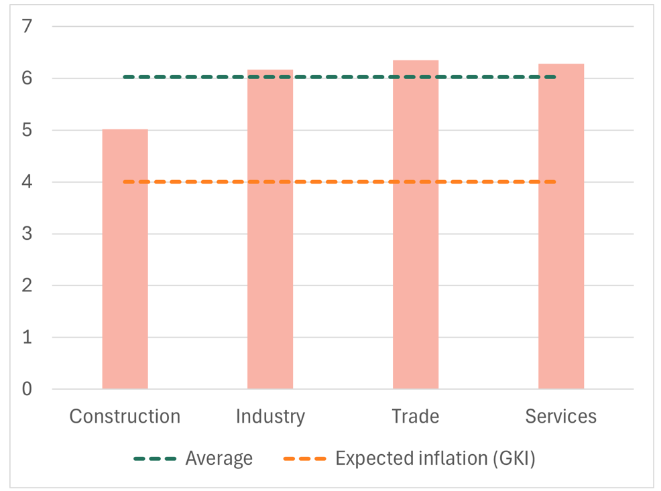This screenshot has height=491, width=661.
Task: Click the green Average legend marker
Action: pos(155,459)
